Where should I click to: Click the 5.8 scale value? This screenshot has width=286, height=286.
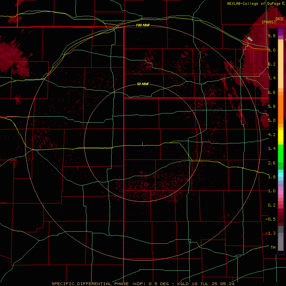pyautogui.click(x=272, y=106)
